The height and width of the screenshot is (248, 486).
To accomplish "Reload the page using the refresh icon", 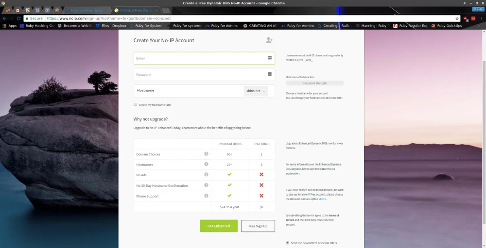I will pos(18,18).
